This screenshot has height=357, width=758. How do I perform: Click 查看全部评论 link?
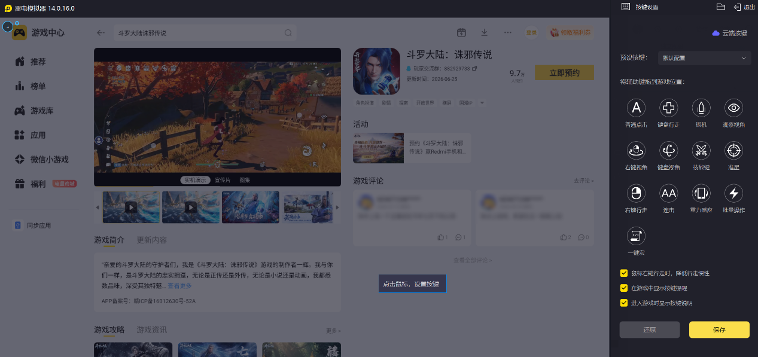pos(473,260)
